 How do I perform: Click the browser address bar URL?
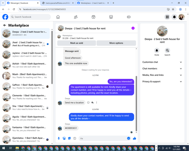tap(44, 9)
